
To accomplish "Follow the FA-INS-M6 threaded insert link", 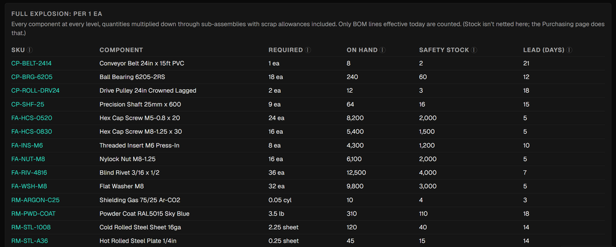I will [x=27, y=146].
